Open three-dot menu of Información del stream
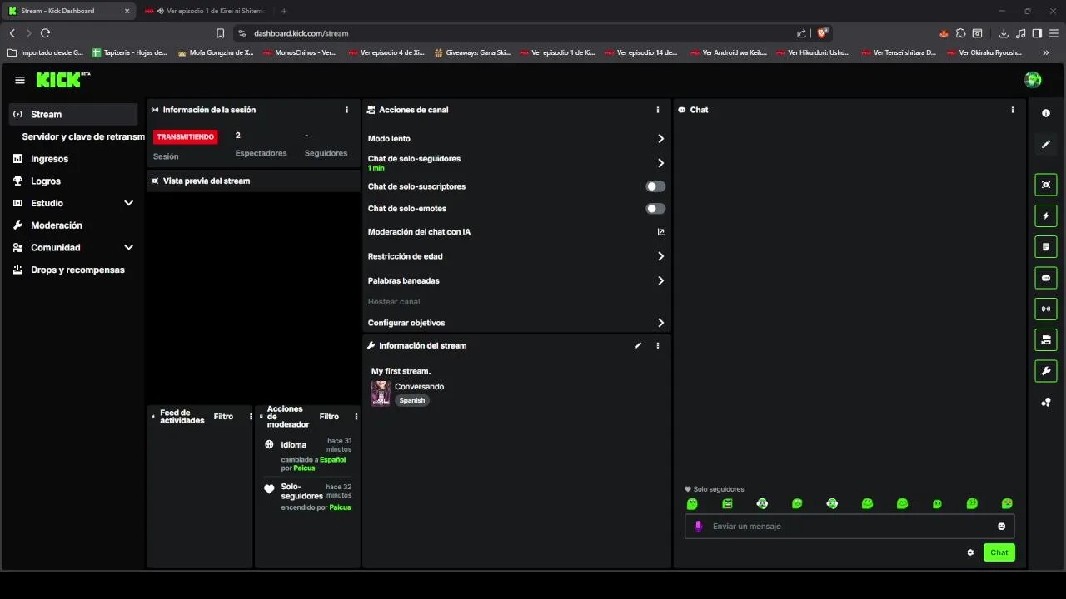Viewport: 1066px width, 599px height. point(658,345)
